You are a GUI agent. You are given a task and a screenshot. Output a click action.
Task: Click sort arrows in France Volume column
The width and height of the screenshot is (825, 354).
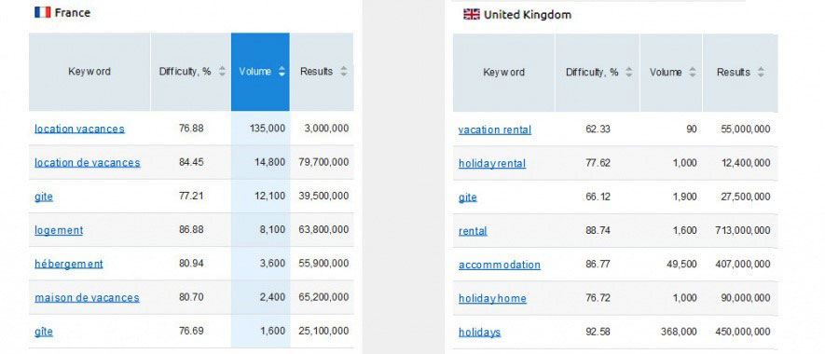282,72
